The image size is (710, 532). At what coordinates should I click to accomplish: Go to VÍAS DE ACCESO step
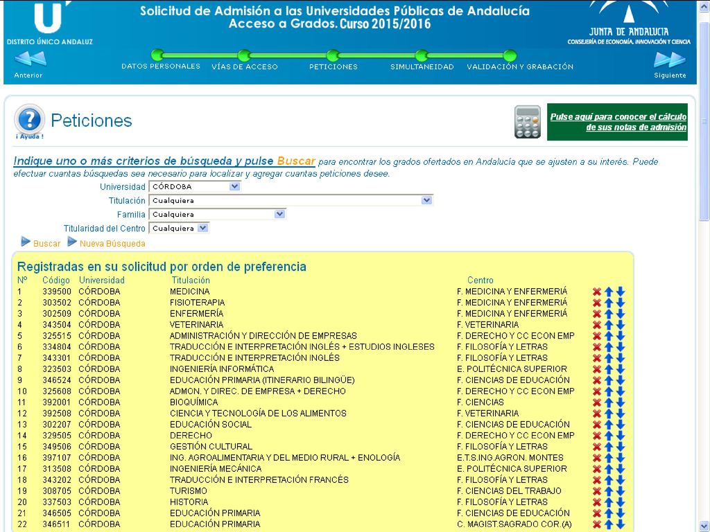(245, 67)
